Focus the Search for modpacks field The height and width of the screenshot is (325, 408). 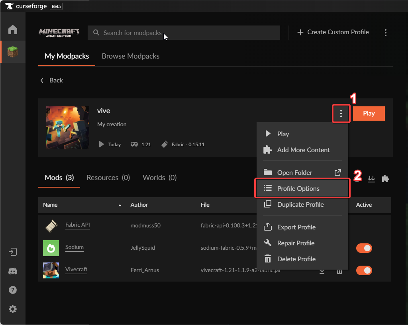[x=184, y=33]
